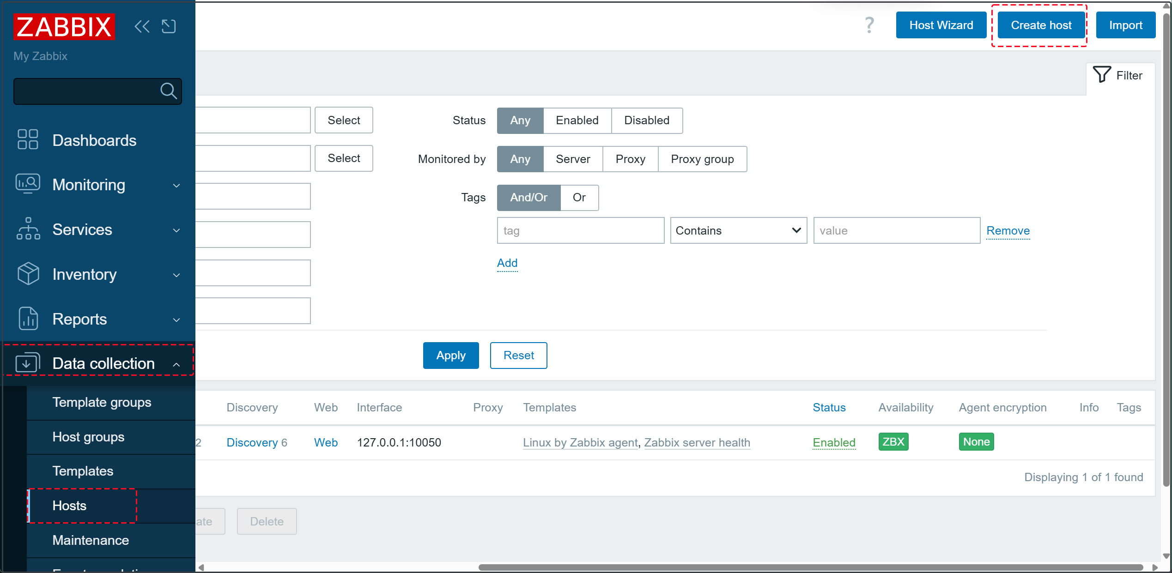Open the Linux by Zabbix agent template link
This screenshot has height=573, width=1172.
(580, 442)
